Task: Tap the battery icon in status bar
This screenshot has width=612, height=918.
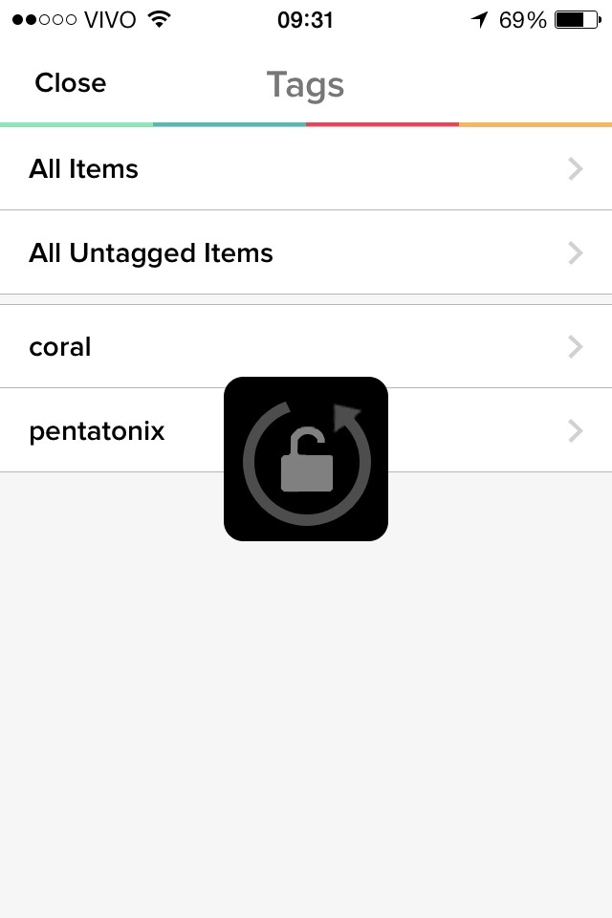Action: (575, 19)
